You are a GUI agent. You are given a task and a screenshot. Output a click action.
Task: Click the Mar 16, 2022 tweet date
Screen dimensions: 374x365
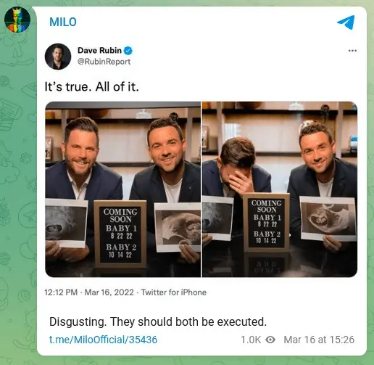click(109, 292)
